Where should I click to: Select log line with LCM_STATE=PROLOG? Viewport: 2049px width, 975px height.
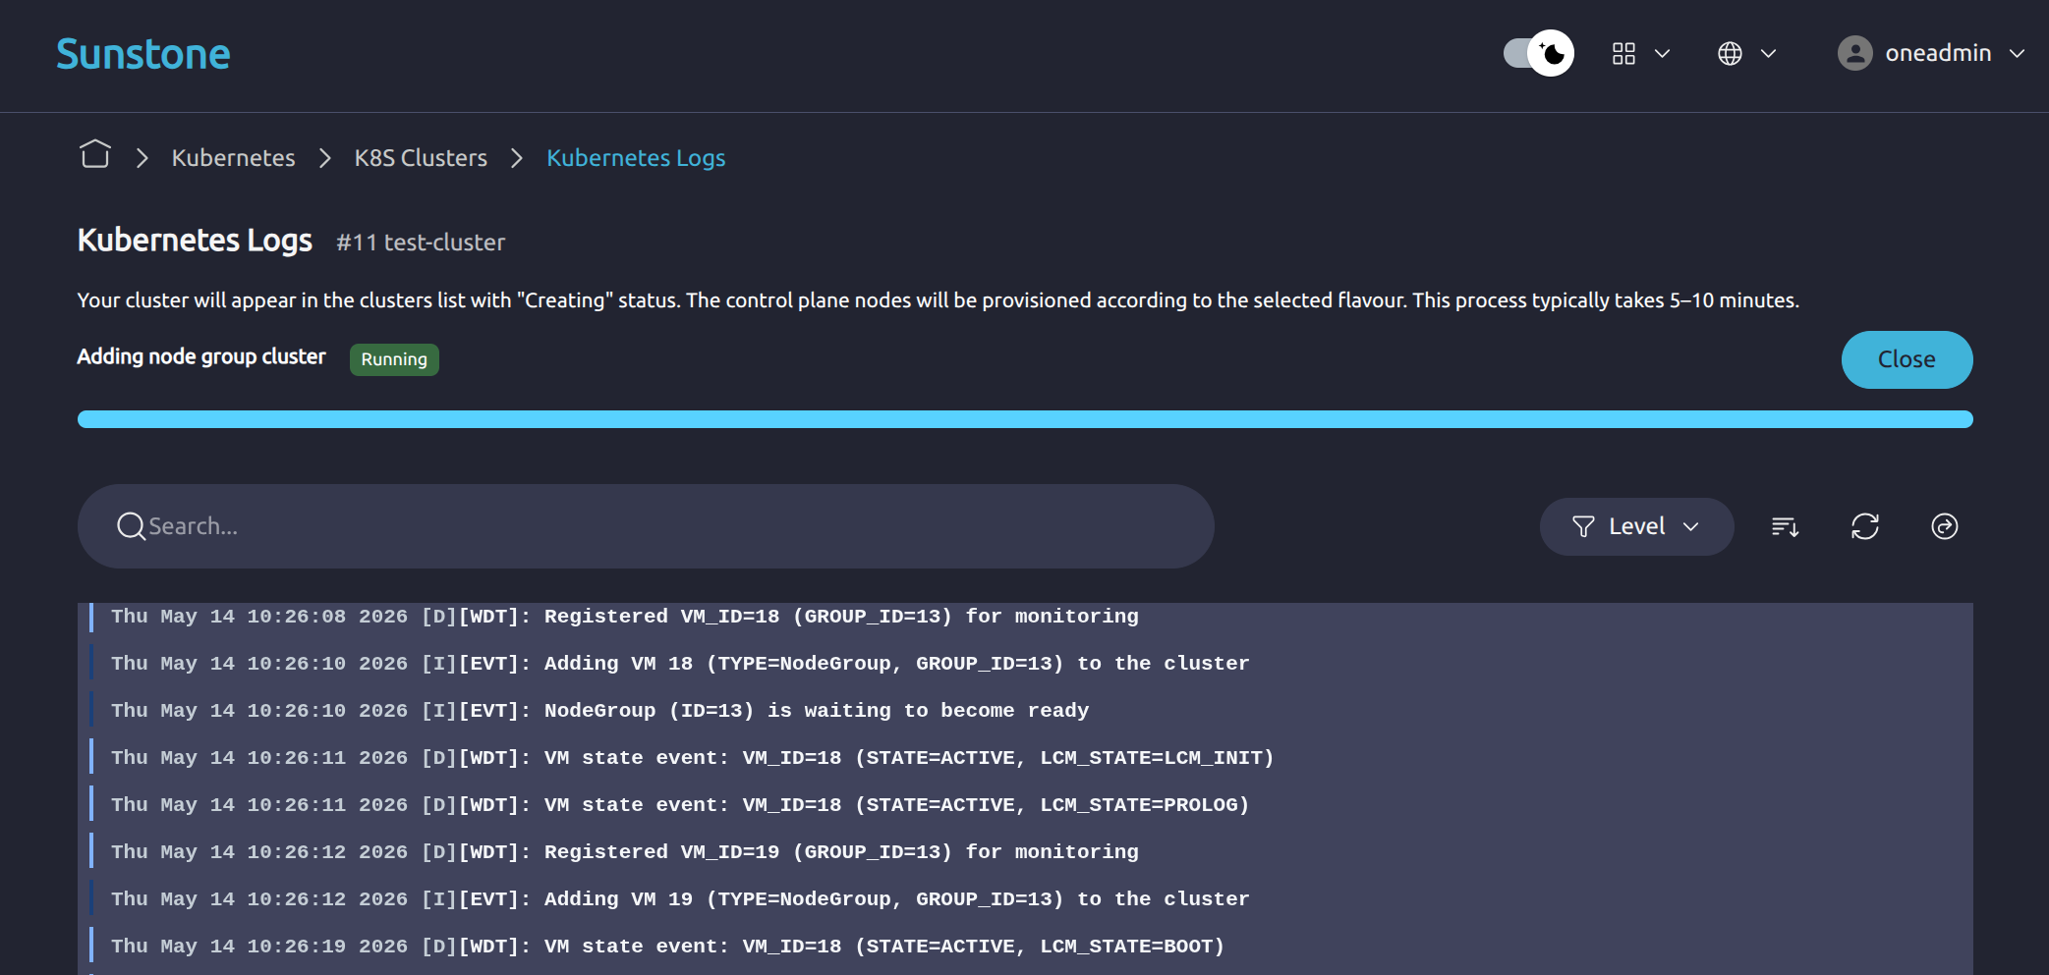click(x=1025, y=805)
